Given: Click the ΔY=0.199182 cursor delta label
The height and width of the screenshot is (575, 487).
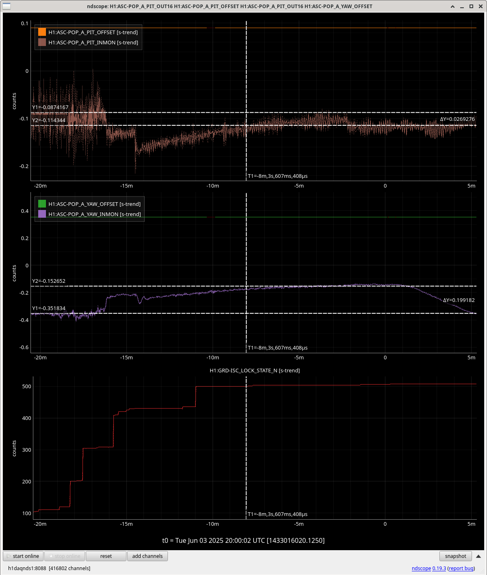Looking at the screenshot, I should pyautogui.click(x=459, y=300).
